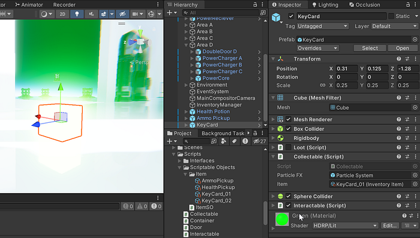Select Ammo Pickup prefab in Hierarchy
Viewport: 420px width, 238px height.
tap(213, 118)
